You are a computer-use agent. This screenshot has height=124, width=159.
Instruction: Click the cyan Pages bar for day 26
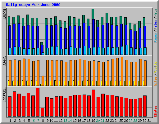click(x=127, y=50)
